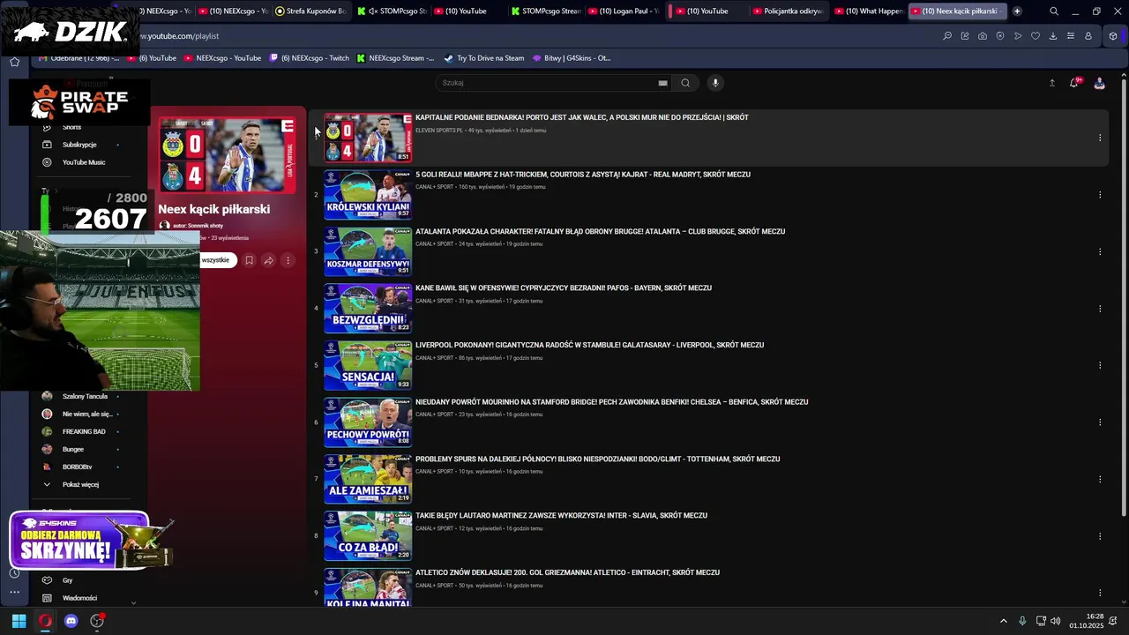The height and width of the screenshot is (635, 1129).
Task: Open browser downloads icon in address bar
Action: pyautogui.click(x=1053, y=36)
